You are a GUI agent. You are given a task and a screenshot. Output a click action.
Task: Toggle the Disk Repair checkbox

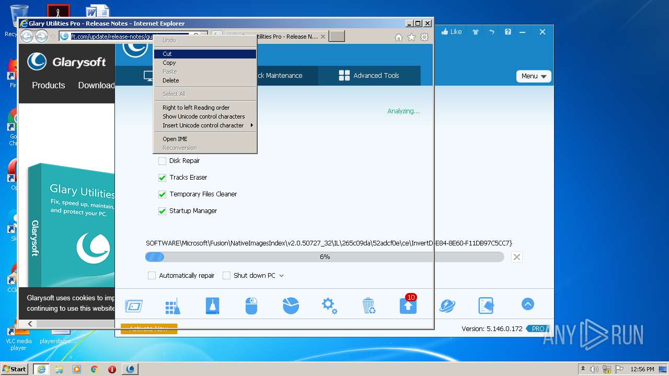pos(162,161)
